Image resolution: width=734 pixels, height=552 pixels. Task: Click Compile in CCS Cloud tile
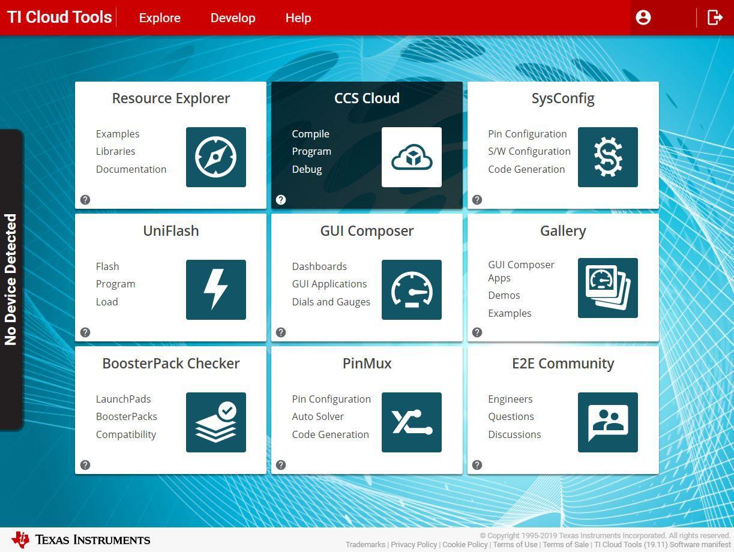click(x=311, y=134)
